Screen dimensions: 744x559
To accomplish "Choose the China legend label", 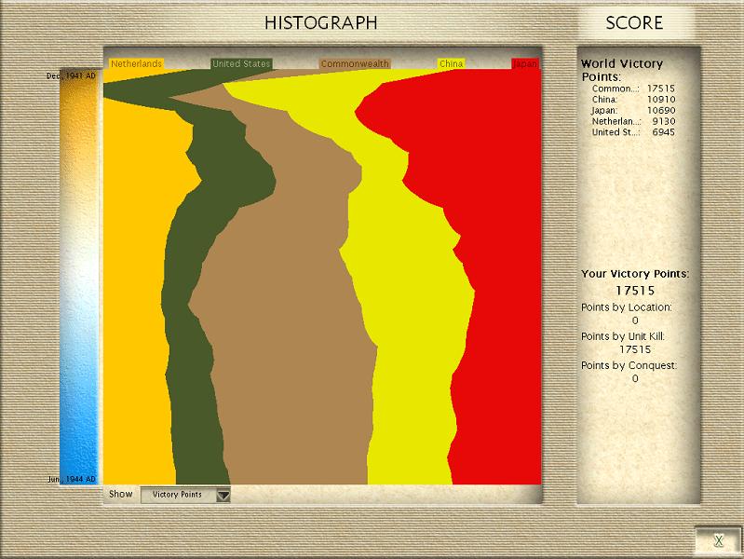I will pos(451,64).
